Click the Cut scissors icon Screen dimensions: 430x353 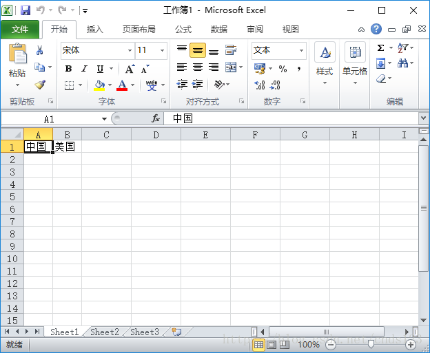40,50
